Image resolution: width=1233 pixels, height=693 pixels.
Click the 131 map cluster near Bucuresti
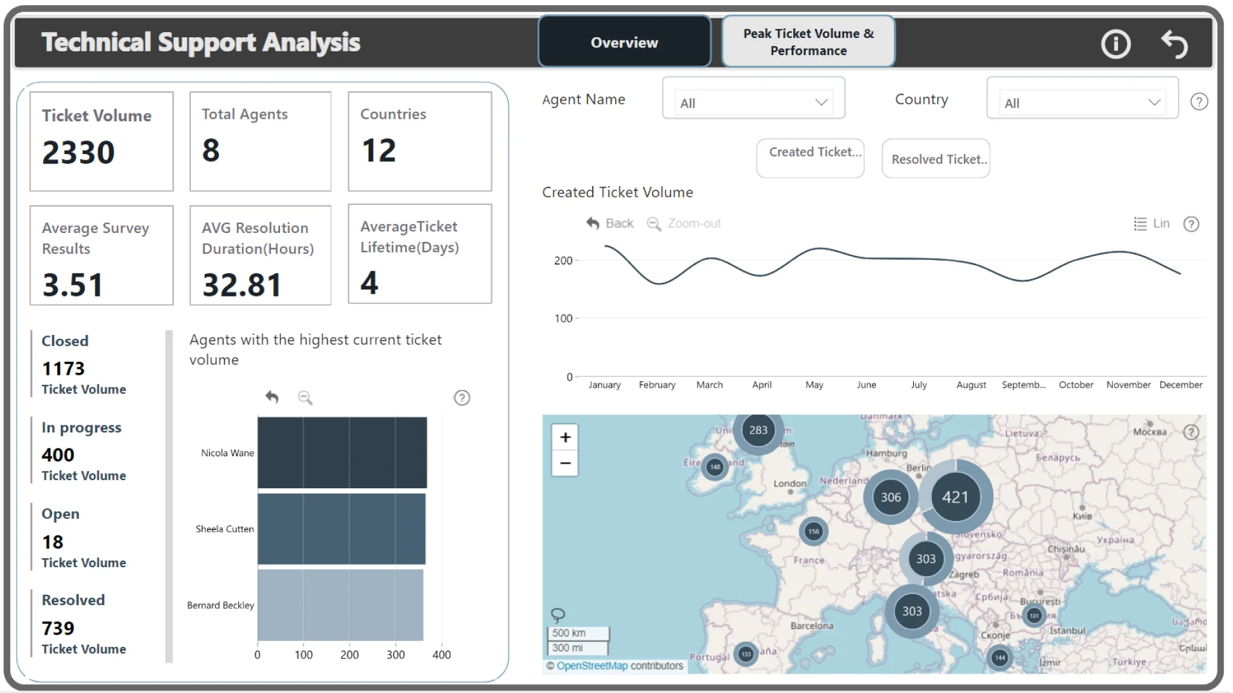point(1034,615)
